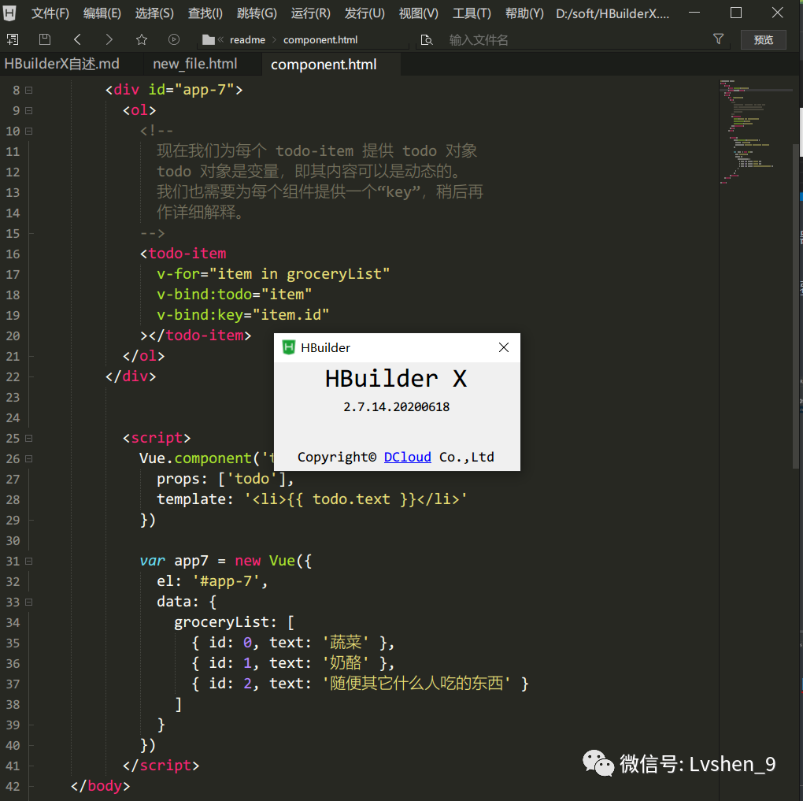Open the 跳转(G) menu

(x=257, y=13)
